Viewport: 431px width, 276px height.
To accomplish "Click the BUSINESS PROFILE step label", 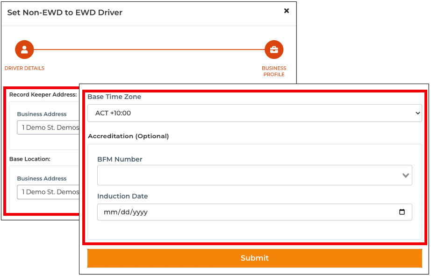I will pyautogui.click(x=274, y=71).
